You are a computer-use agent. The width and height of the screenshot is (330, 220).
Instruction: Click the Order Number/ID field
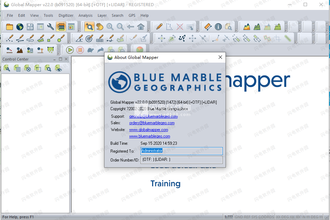point(181,160)
